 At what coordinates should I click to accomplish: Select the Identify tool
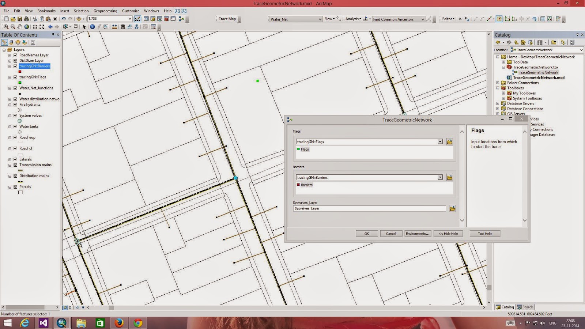[92, 27]
